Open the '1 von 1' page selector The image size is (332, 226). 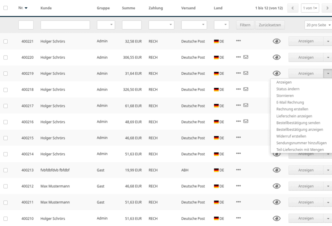pos(310,8)
